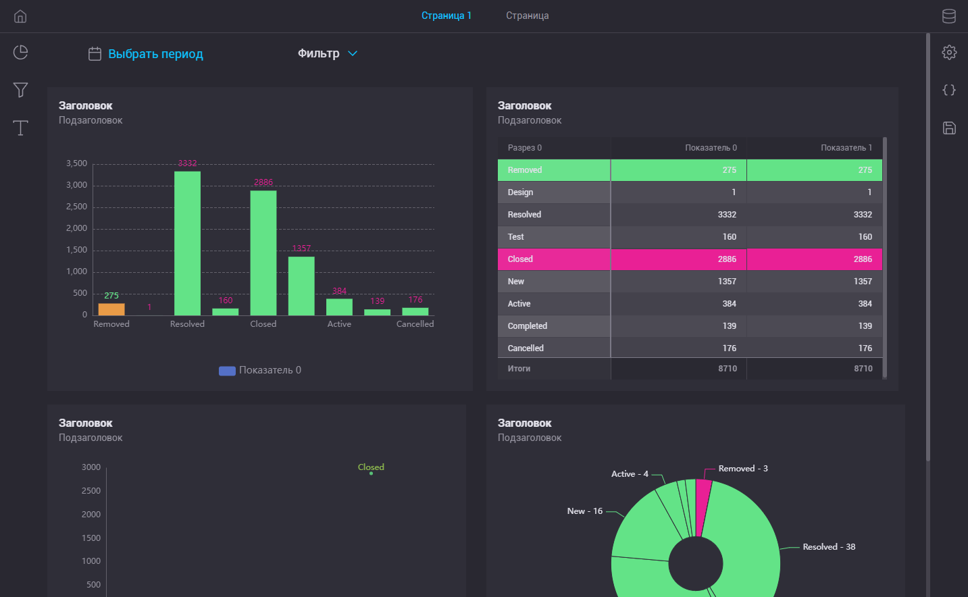
Task: Click the 8710 total under Показатель 0
Action: tap(728, 369)
